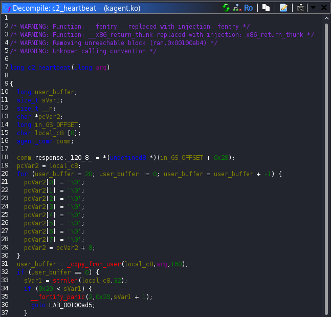This screenshot has width=331, height=317.
Task: Click scrollbar up arrow at top
Action: point(327,18)
